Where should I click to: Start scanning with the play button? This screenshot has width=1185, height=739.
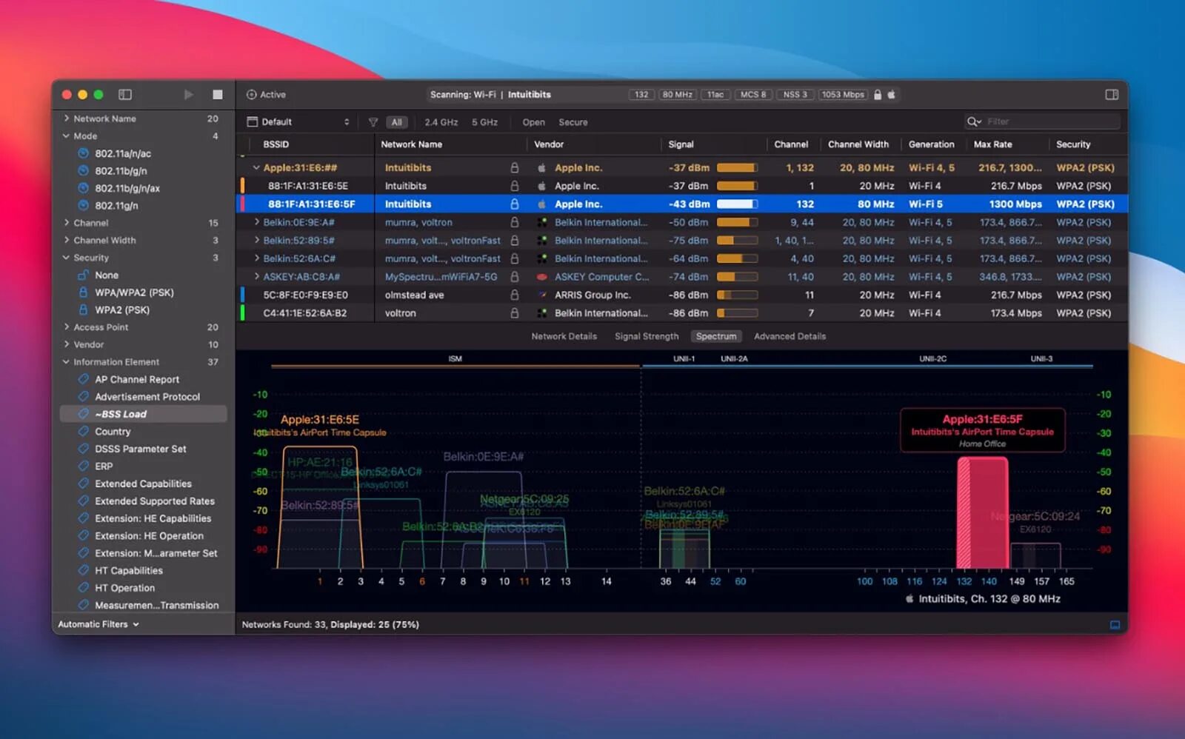coord(188,95)
